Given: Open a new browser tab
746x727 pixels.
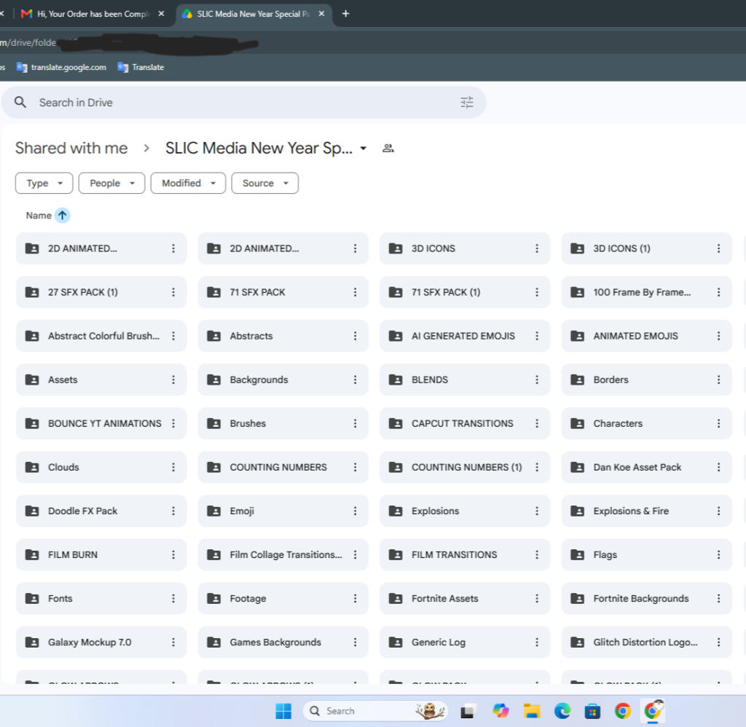Looking at the screenshot, I should [346, 14].
